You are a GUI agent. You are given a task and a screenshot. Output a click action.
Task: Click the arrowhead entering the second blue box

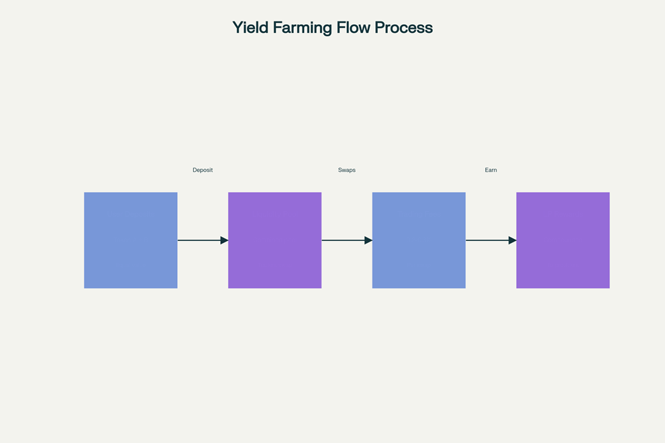tap(368, 240)
